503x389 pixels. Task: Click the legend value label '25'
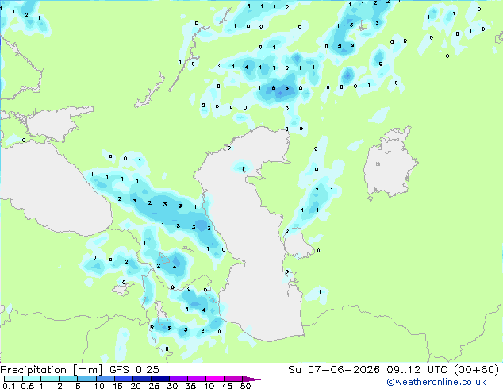click(154, 386)
